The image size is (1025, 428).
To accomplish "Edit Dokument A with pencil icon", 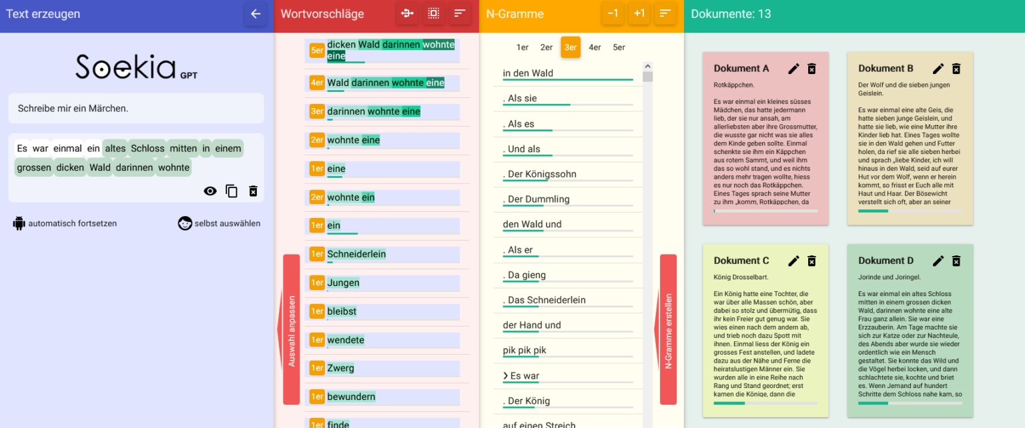I will tap(793, 69).
